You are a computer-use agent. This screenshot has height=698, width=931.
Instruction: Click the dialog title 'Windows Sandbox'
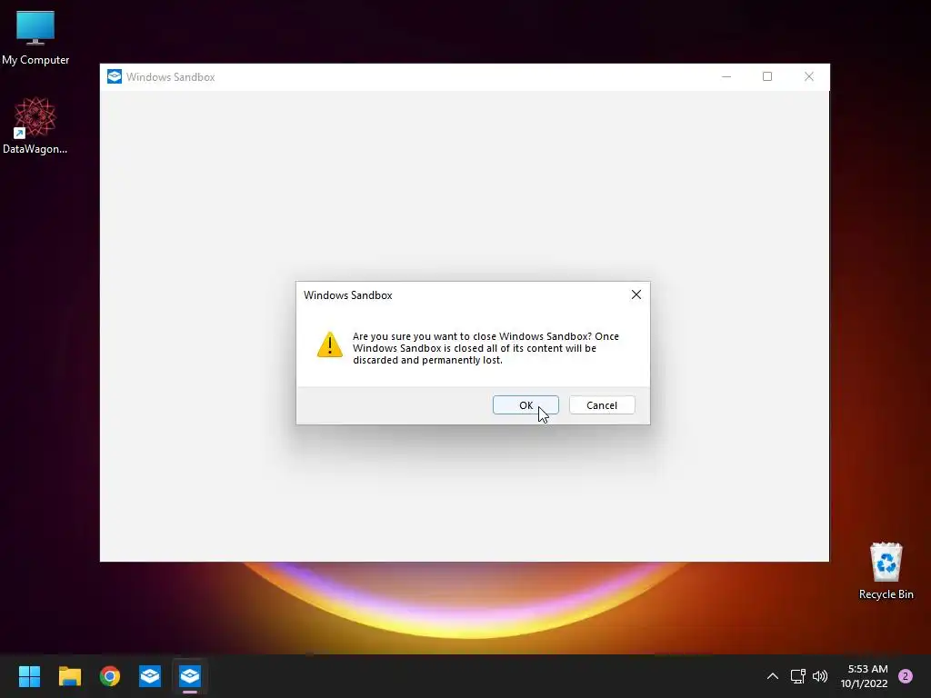[x=348, y=295]
